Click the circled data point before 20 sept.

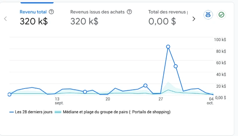[x=85, y=92]
